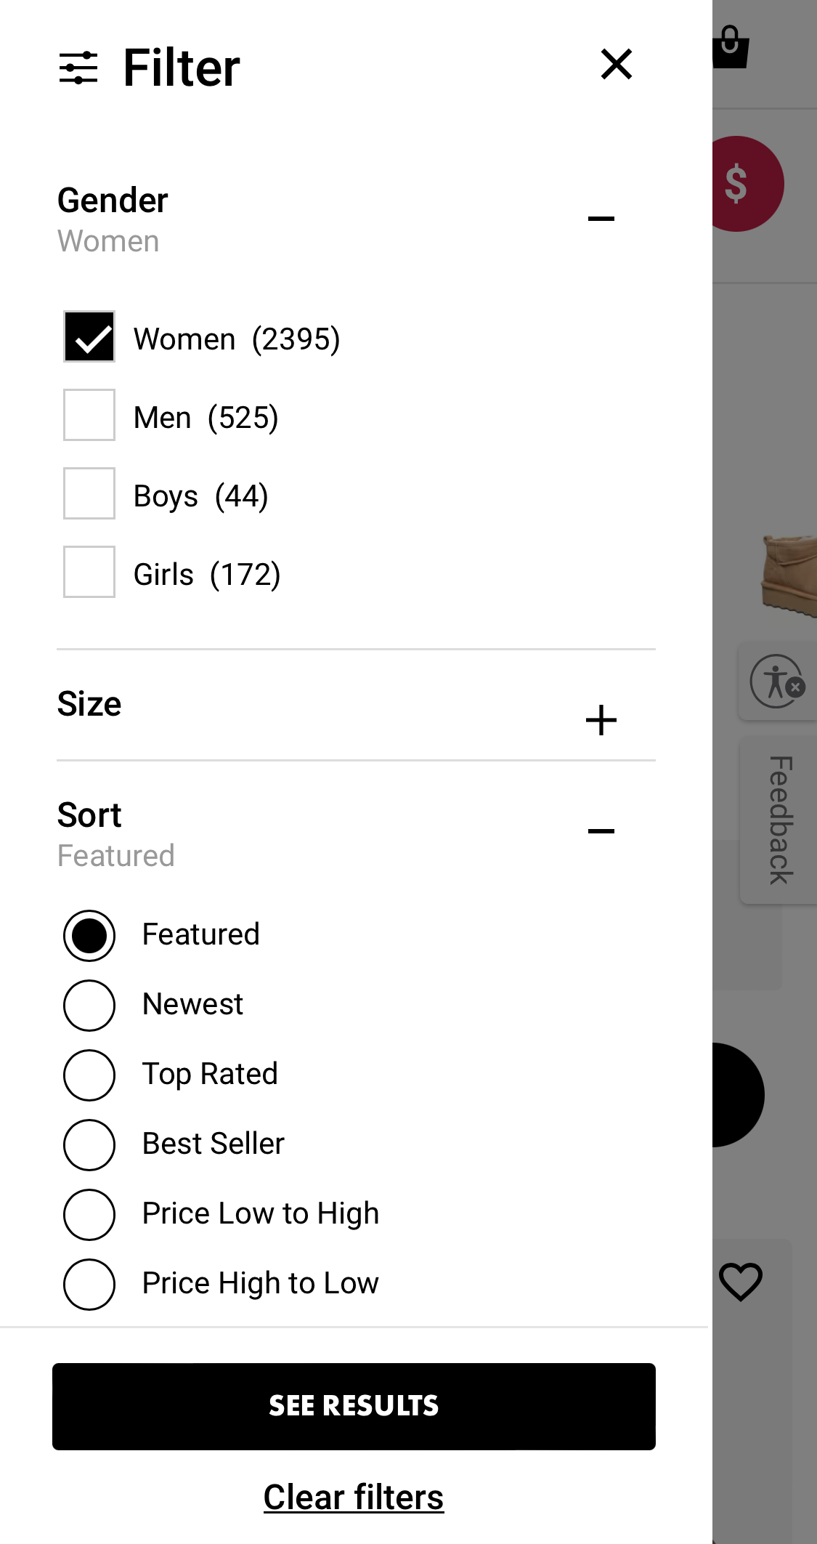Check the Men gender filter
The width and height of the screenshot is (817, 1544).
(89, 416)
